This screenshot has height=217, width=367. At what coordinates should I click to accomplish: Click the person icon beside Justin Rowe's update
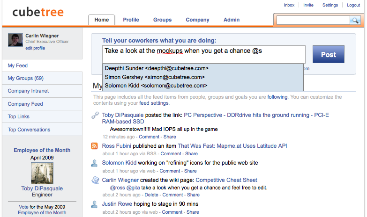[95, 204]
